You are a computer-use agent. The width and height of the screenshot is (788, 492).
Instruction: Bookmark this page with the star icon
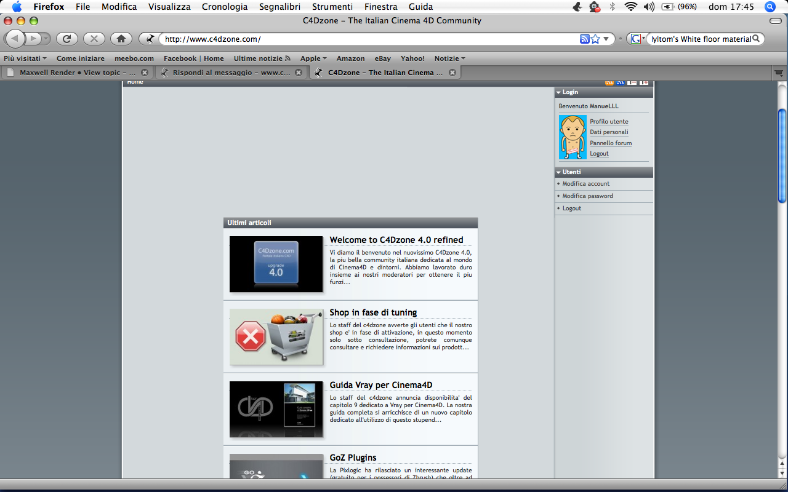tap(595, 39)
